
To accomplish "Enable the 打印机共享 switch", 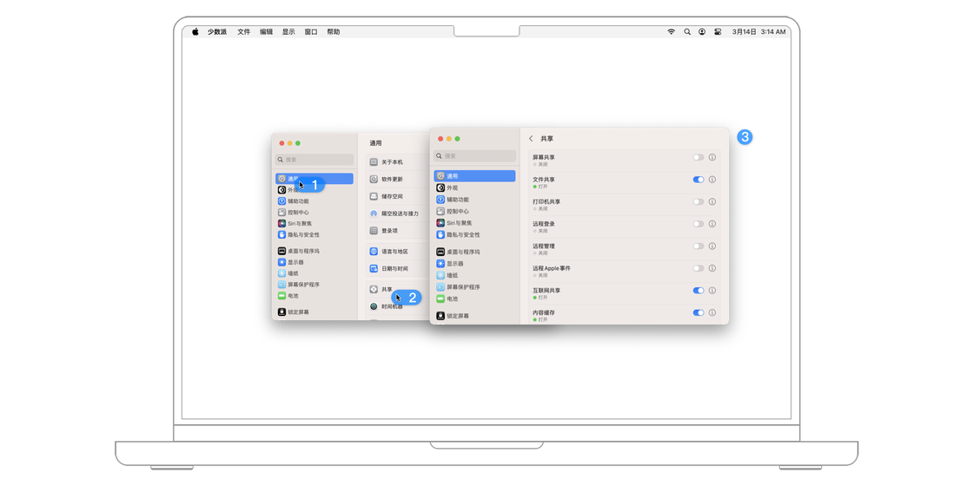I will [698, 201].
